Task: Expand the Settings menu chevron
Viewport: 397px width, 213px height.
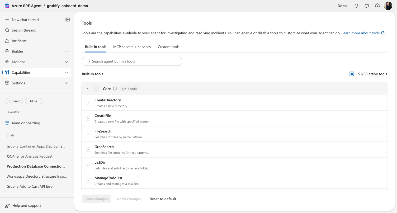Action: point(67,83)
